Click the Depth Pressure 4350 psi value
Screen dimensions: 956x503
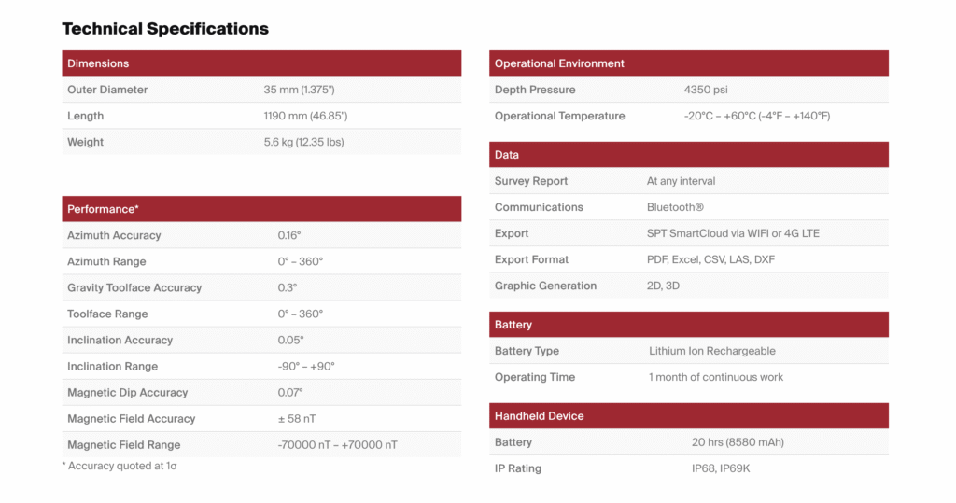click(x=706, y=90)
